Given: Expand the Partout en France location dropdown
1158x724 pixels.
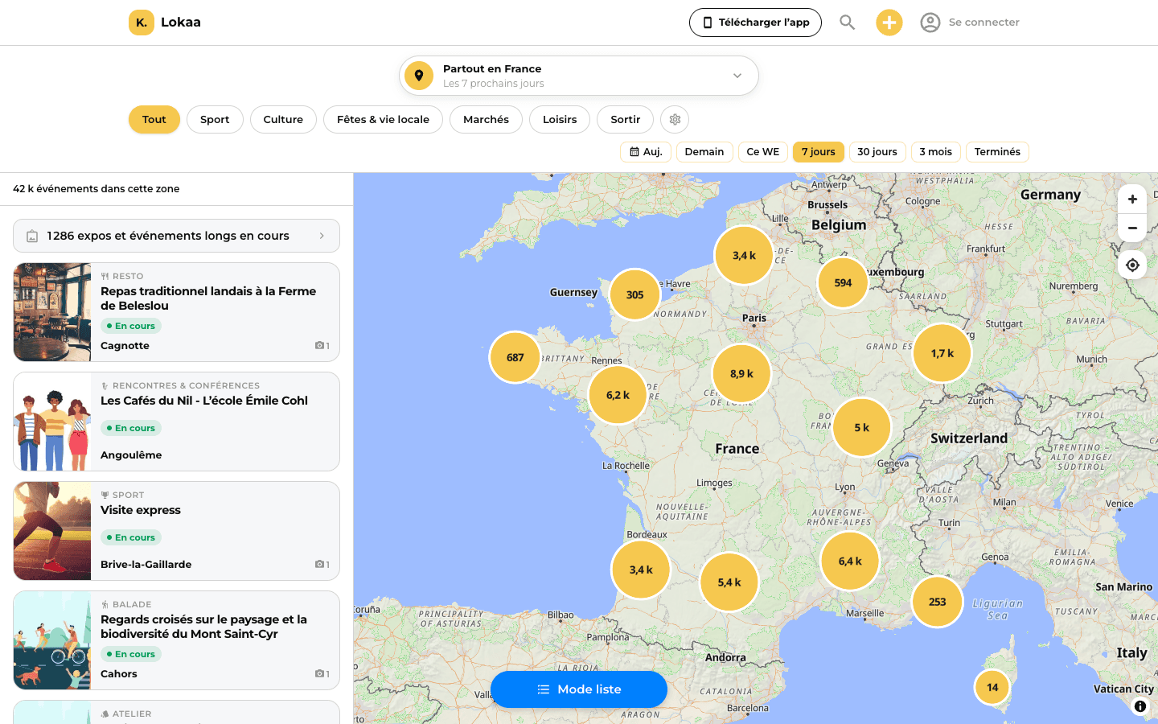Looking at the screenshot, I should click(579, 76).
